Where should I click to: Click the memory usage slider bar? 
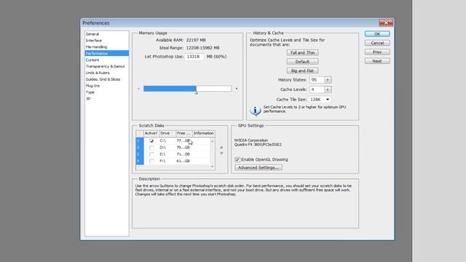pyautogui.click(x=188, y=89)
